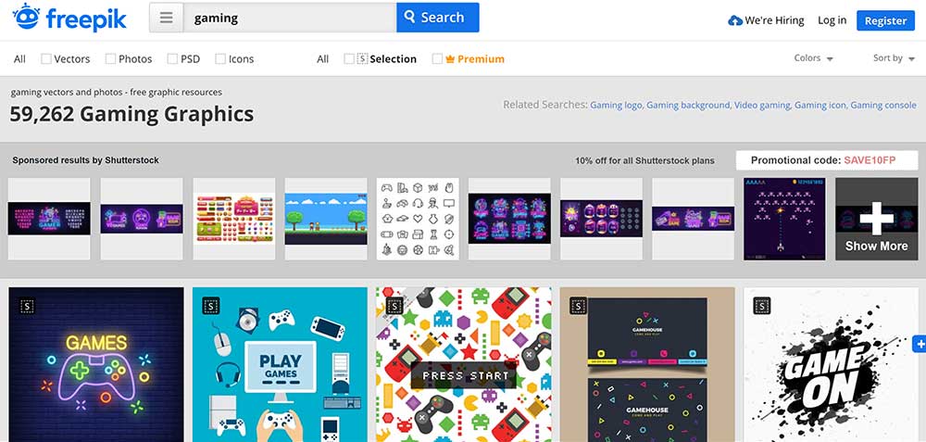This screenshot has height=442, width=926.
Task: Toggle the Icons filter checkbox
Action: point(220,58)
